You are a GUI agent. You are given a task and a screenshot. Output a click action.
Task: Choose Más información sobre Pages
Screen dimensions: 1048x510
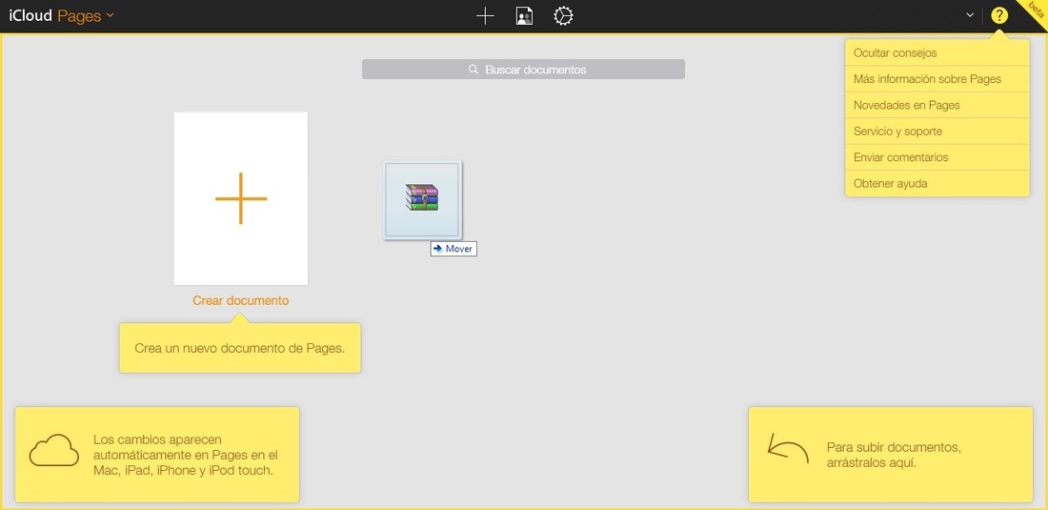pyautogui.click(x=937, y=79)
